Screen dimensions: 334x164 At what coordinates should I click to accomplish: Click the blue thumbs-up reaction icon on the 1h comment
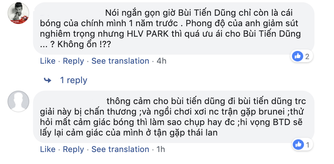click(x=298, y=144)
